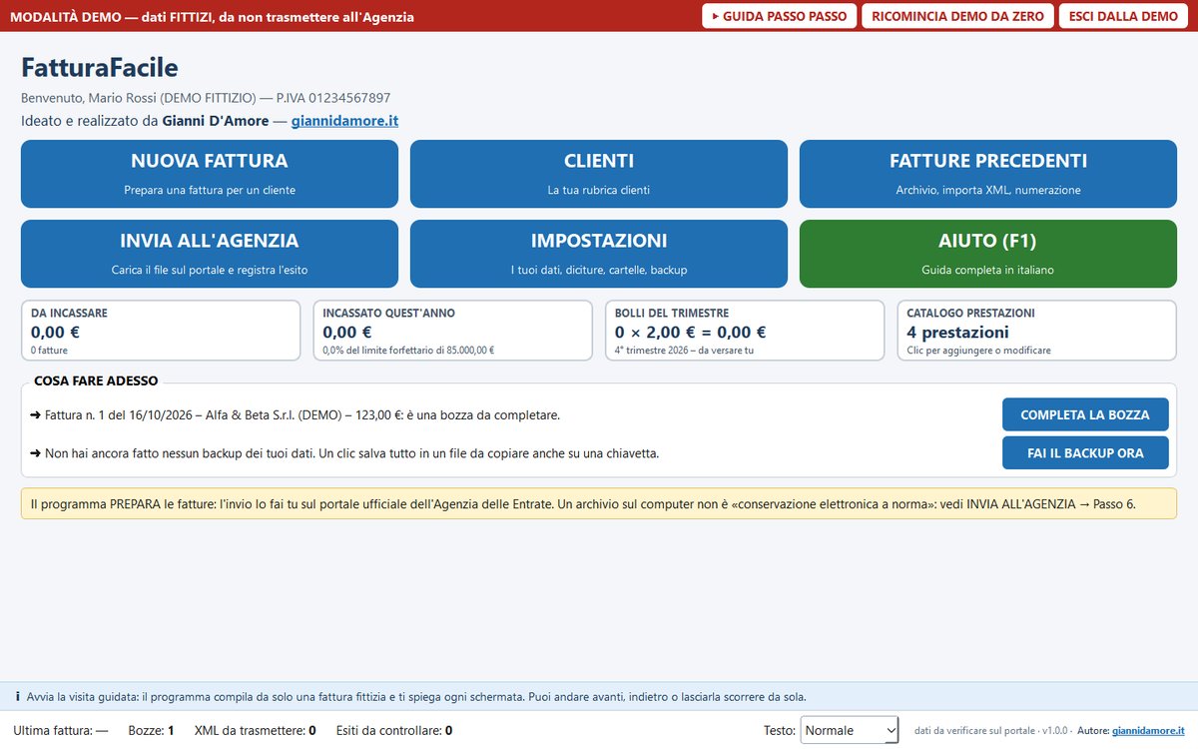
Task: Open the green AIUTO (F1) tile
Action: tap(988, 254)
